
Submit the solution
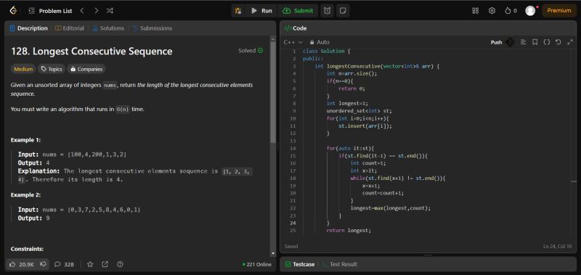pos(298,11)
